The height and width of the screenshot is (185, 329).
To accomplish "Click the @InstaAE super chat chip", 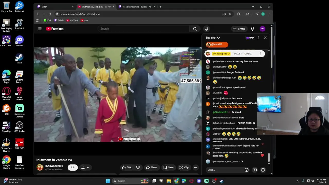I will [x=217, y=44].
